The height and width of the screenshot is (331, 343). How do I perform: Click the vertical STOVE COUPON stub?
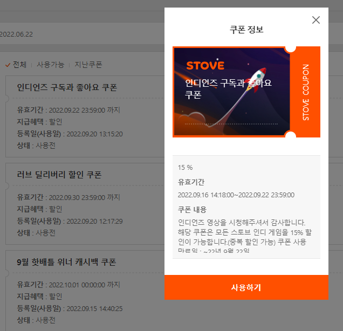click(x=306, y=92)
